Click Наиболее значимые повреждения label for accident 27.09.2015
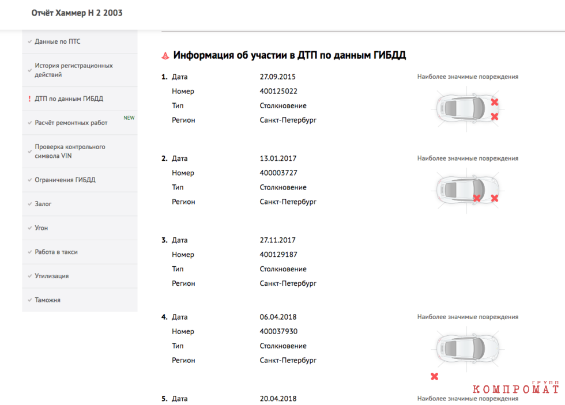 tap(468, 77)
